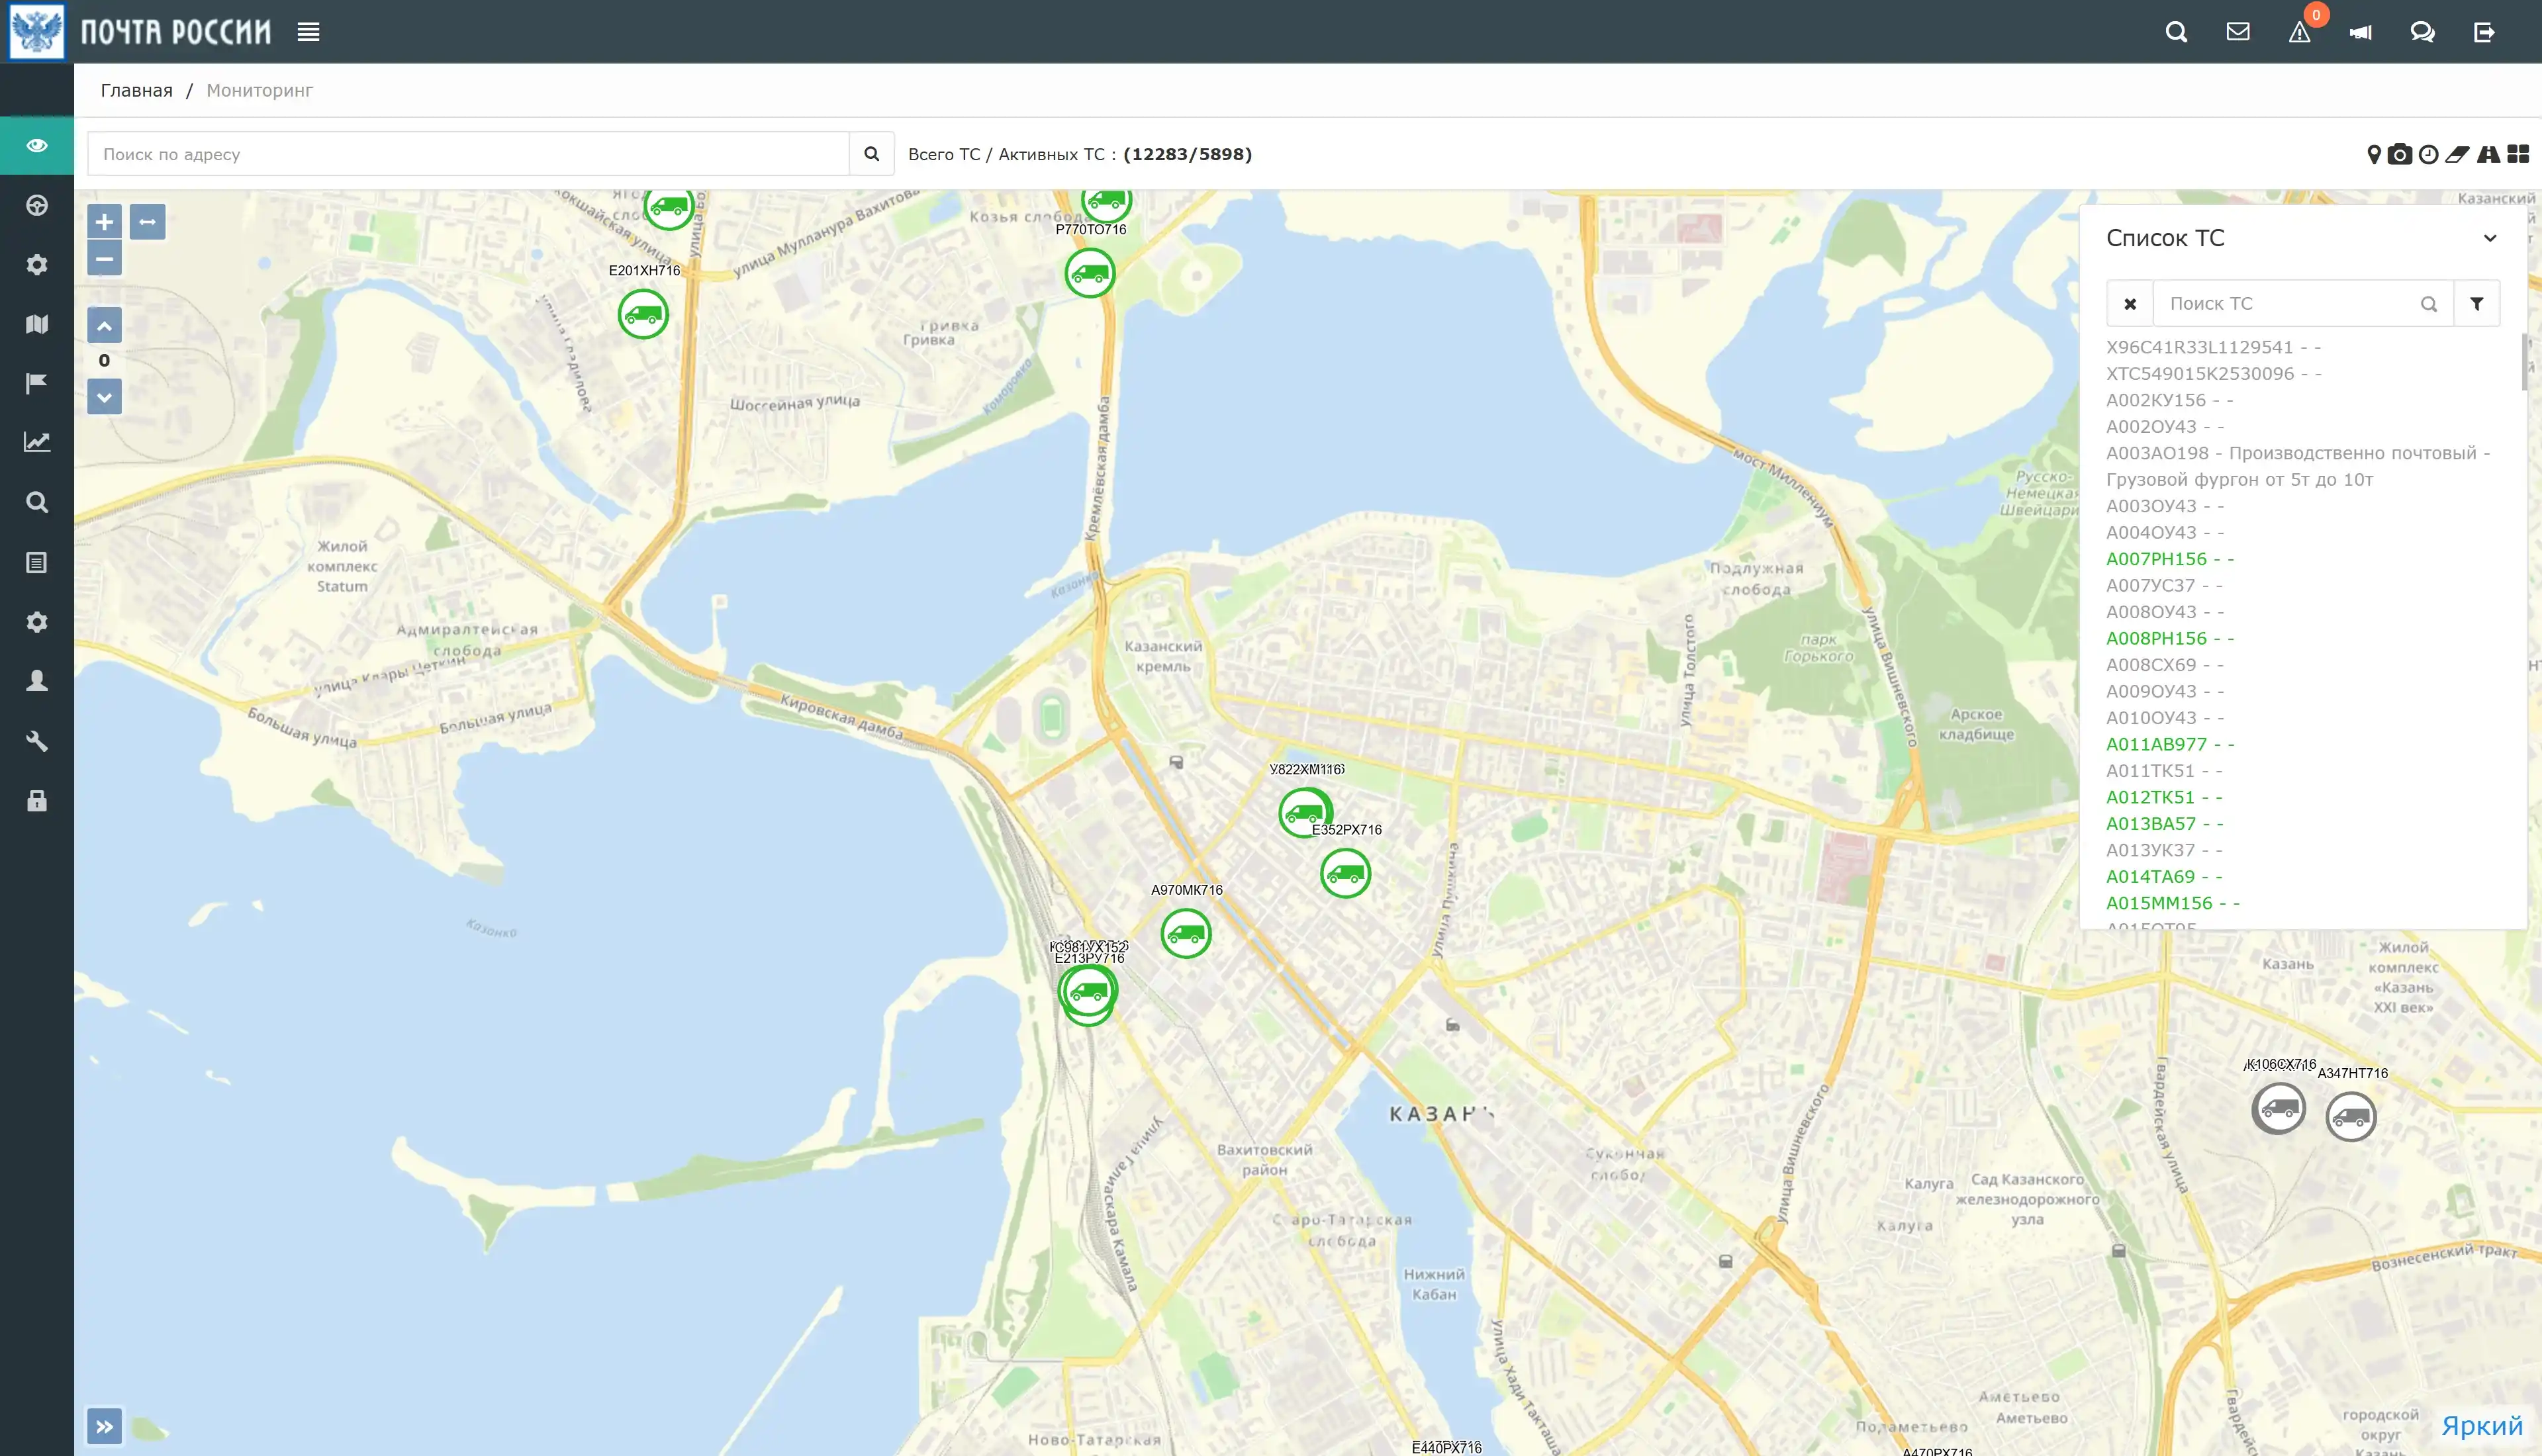The height and width of the screenshot is (1456, 2542).
Task: Expand the bottom-left double-arrow panel button
Action: [x=104, y=1427]
